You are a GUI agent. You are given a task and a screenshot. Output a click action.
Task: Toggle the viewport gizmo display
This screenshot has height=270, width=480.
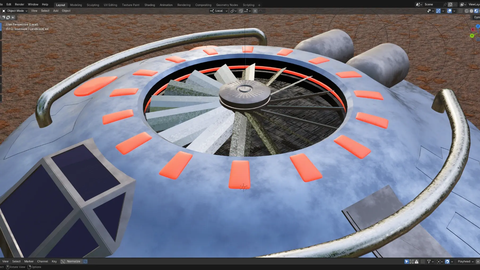point(438,11)
